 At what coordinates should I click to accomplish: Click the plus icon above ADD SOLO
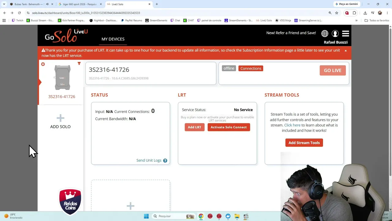tap(60, 118)
